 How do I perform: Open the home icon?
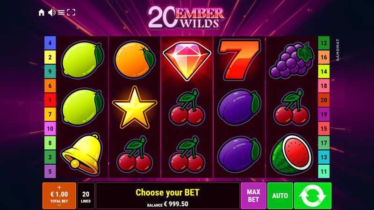pos(42,13)
